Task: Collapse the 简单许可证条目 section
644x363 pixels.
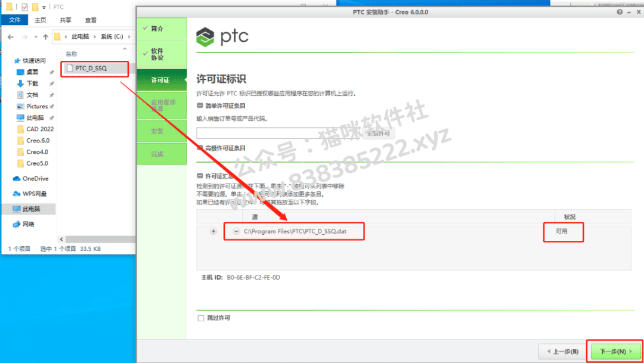Action: coord(200,106)
